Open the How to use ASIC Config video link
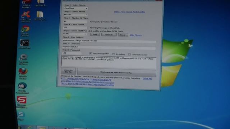230x129 pixels. coord(129,12)
